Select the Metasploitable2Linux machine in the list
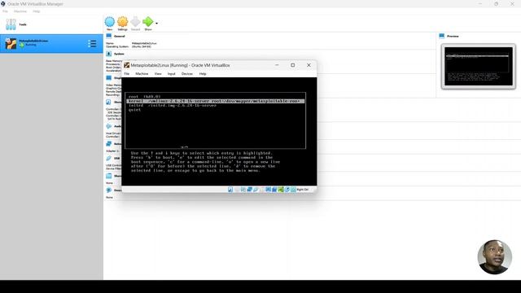 [x=51, y=43]
